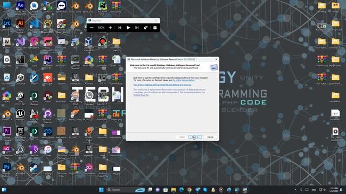Image resolution: width=346 pixels, height=194 pixels.
Task: Show hidden icons in system tray
Action: point(296,190)
